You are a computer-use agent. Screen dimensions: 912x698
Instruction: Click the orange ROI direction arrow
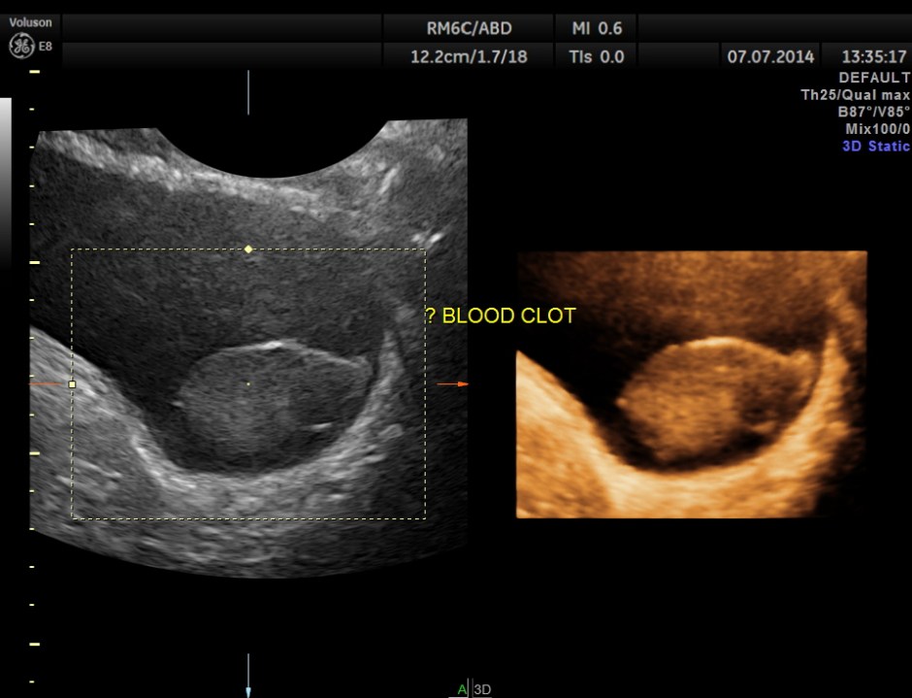[452, 384]
